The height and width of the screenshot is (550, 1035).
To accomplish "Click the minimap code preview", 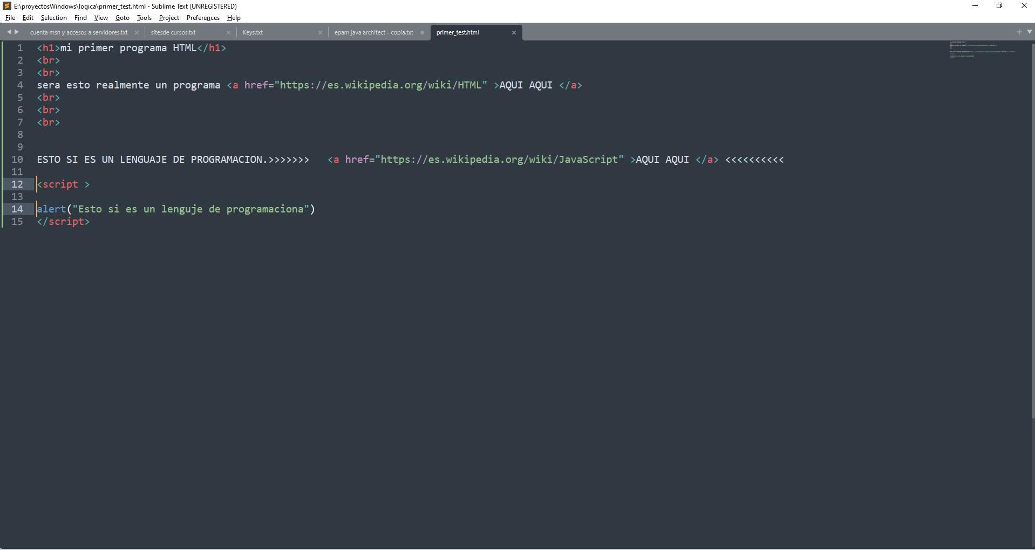I will (x=982, y=49).
